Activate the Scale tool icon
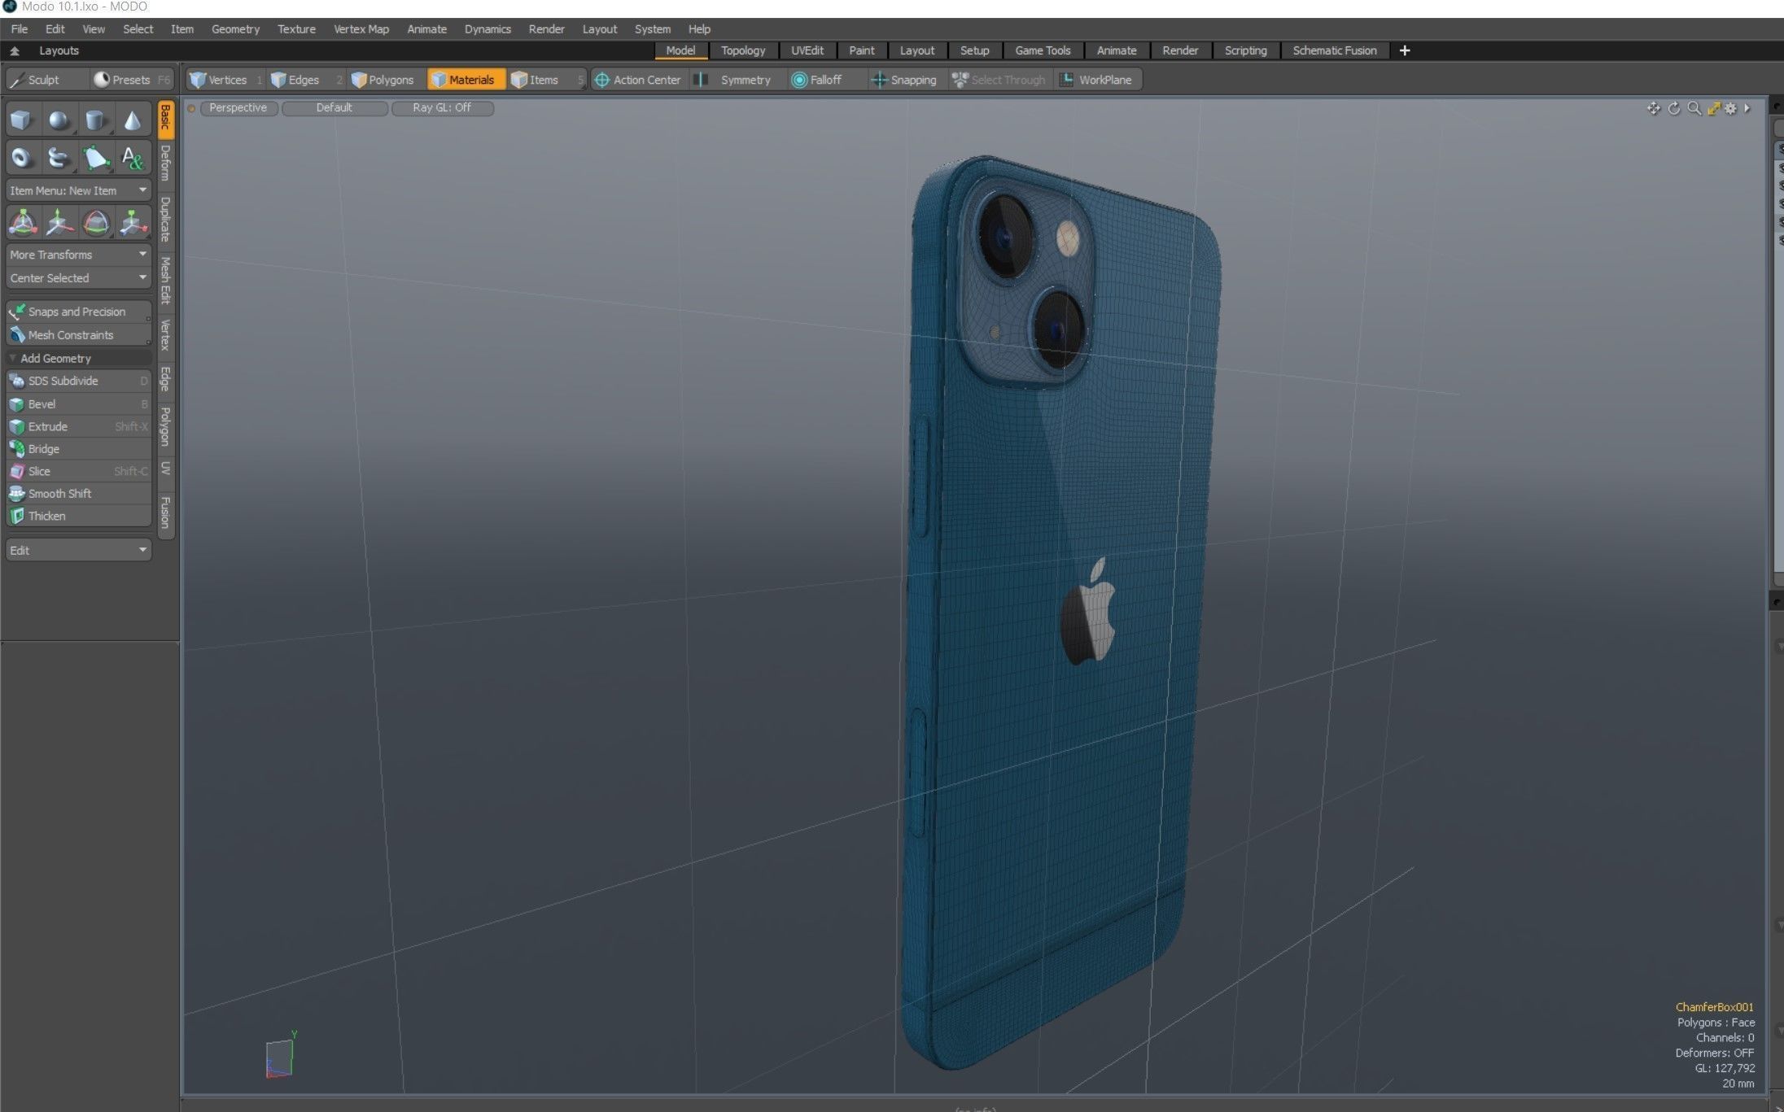This screenshot has width=1784, height=1112. (132, 223)
